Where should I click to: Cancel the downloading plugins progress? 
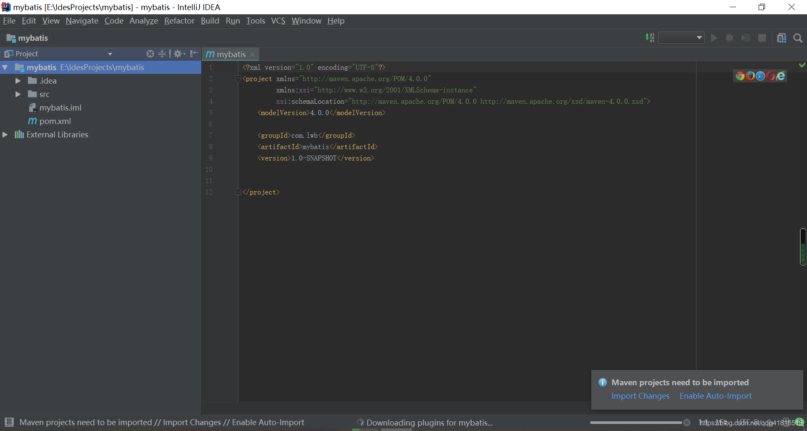click(x=686, y=423)
